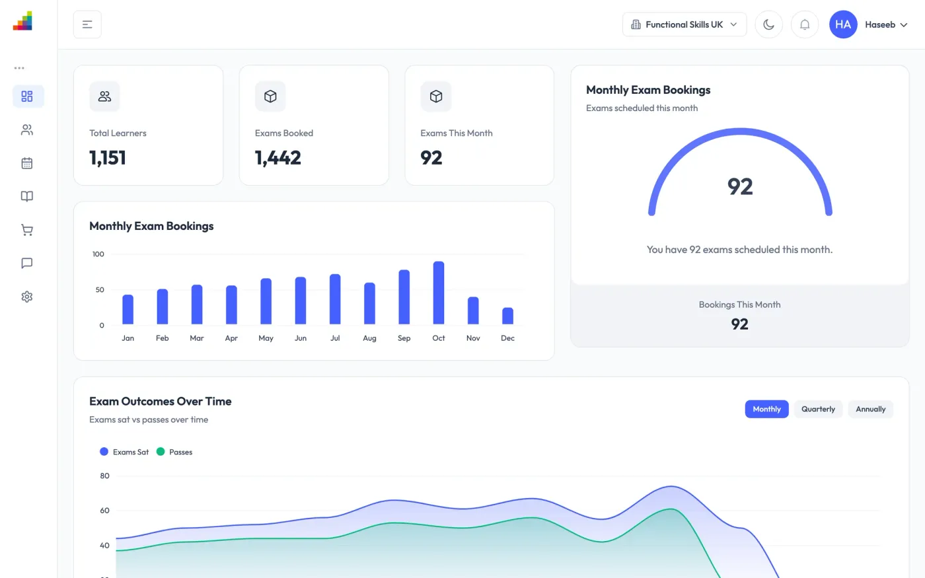
Task: Click the colorful staircase app logo
Action: [x=22, y=21]
